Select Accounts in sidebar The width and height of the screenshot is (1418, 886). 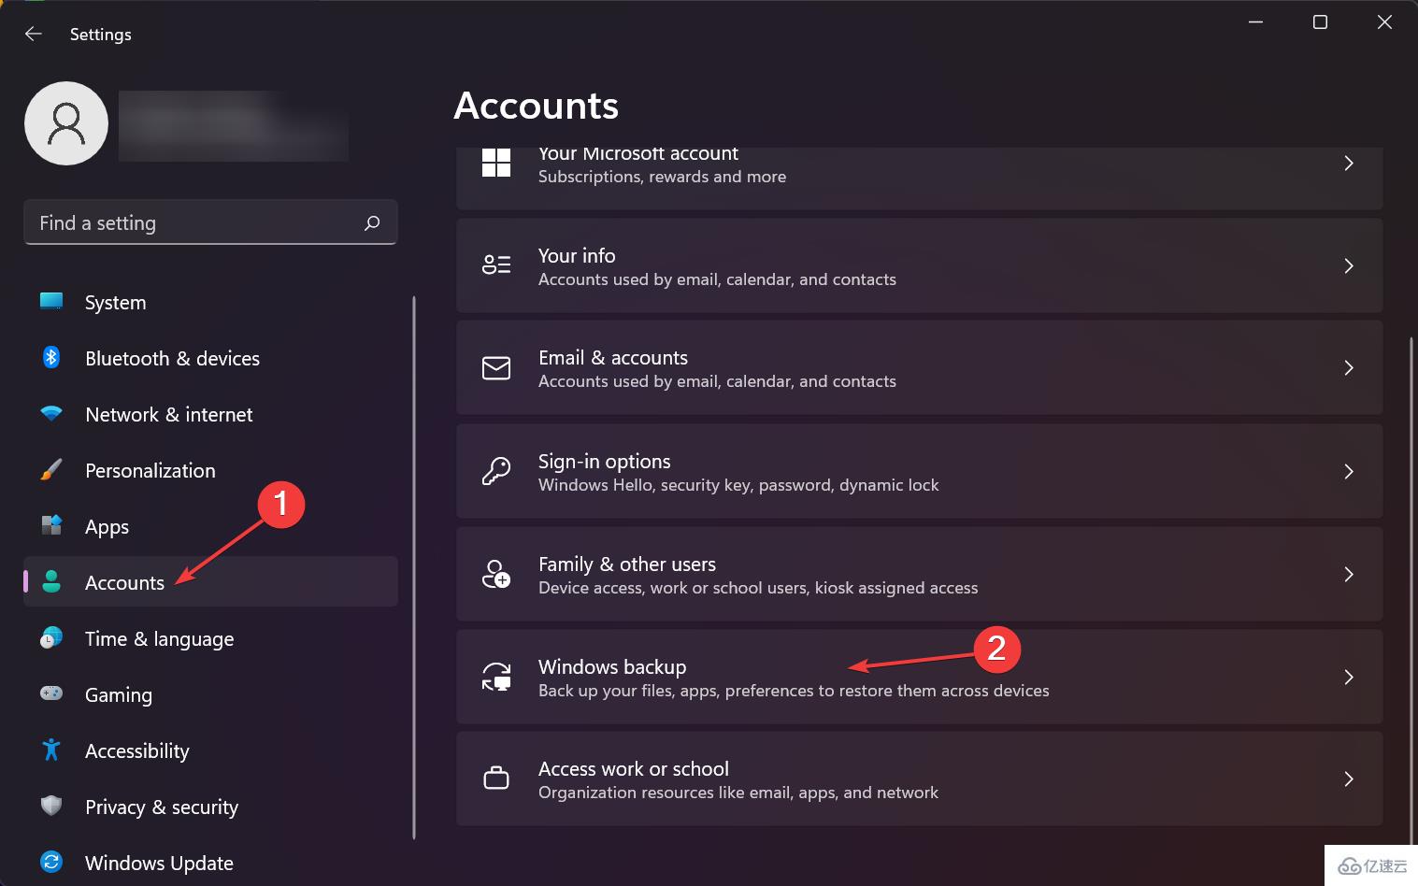coord(210,582)
